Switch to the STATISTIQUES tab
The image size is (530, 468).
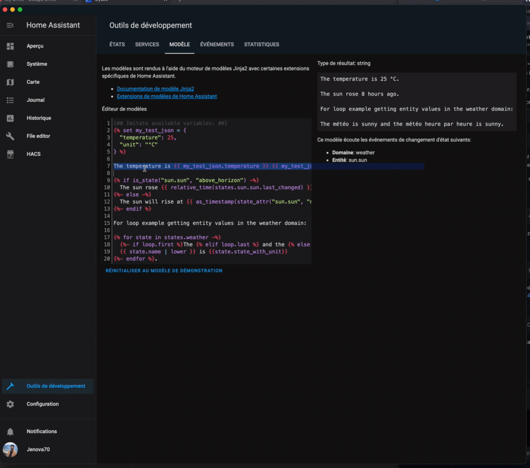[262, 45]
